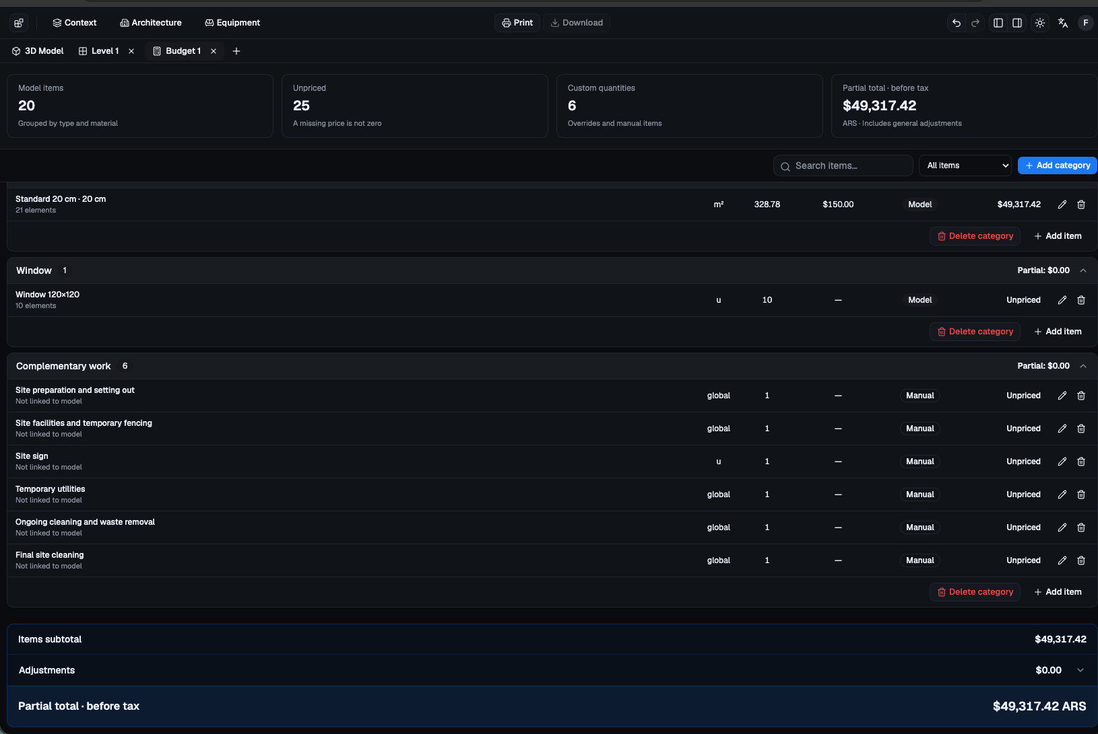Collapse the Complementary work category chevron

coord(1083,366)
